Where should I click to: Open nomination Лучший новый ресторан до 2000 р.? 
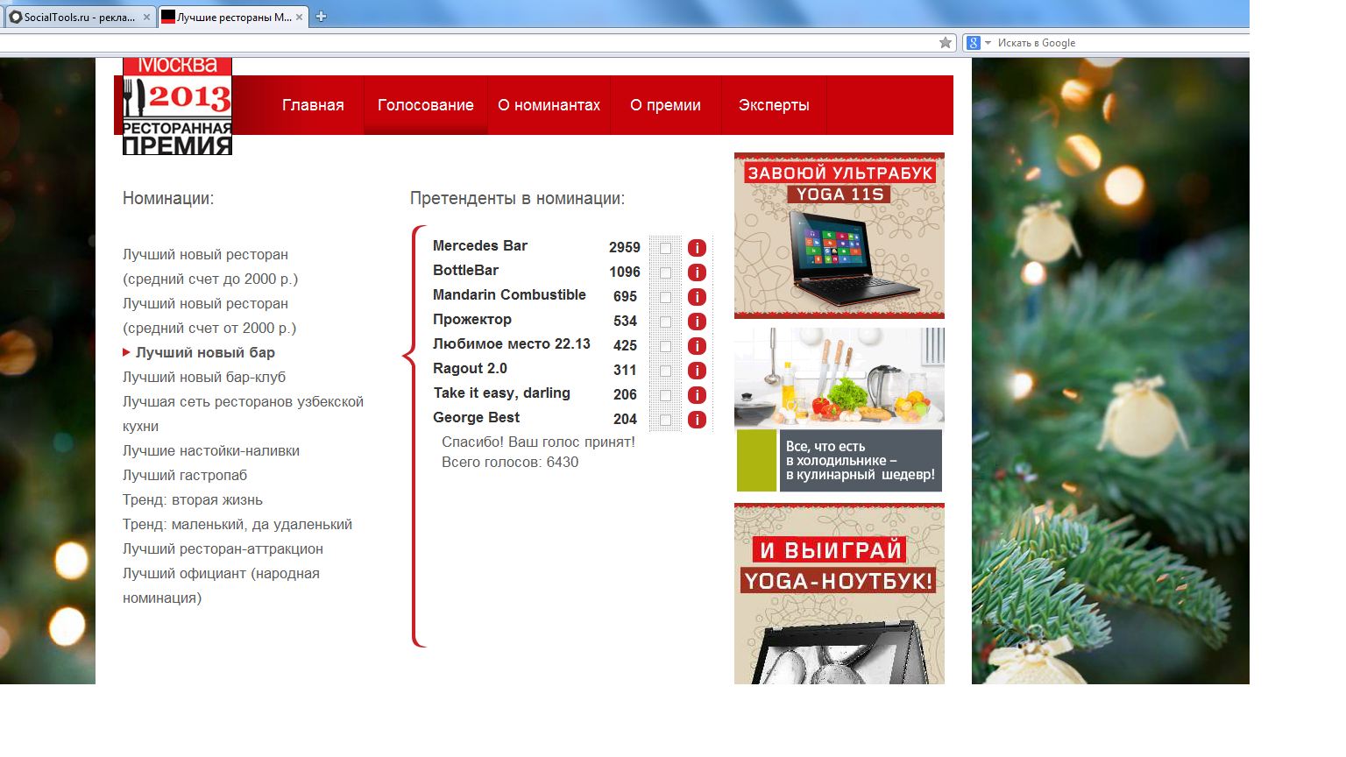coord(210,266)
